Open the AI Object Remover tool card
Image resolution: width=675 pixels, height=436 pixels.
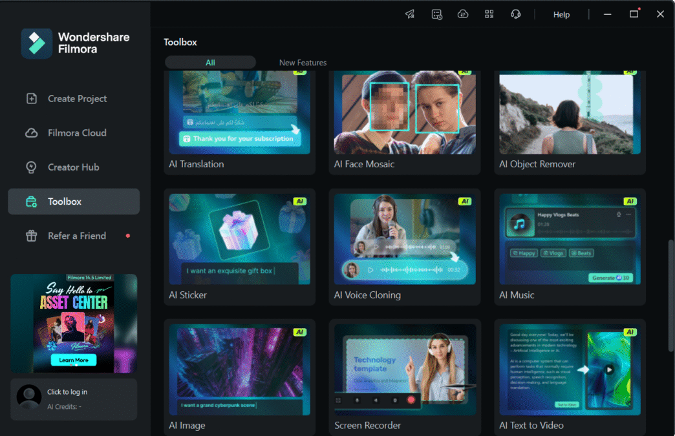click(570, 122)
